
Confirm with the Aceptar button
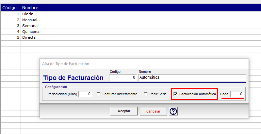[x=124, y=111]
